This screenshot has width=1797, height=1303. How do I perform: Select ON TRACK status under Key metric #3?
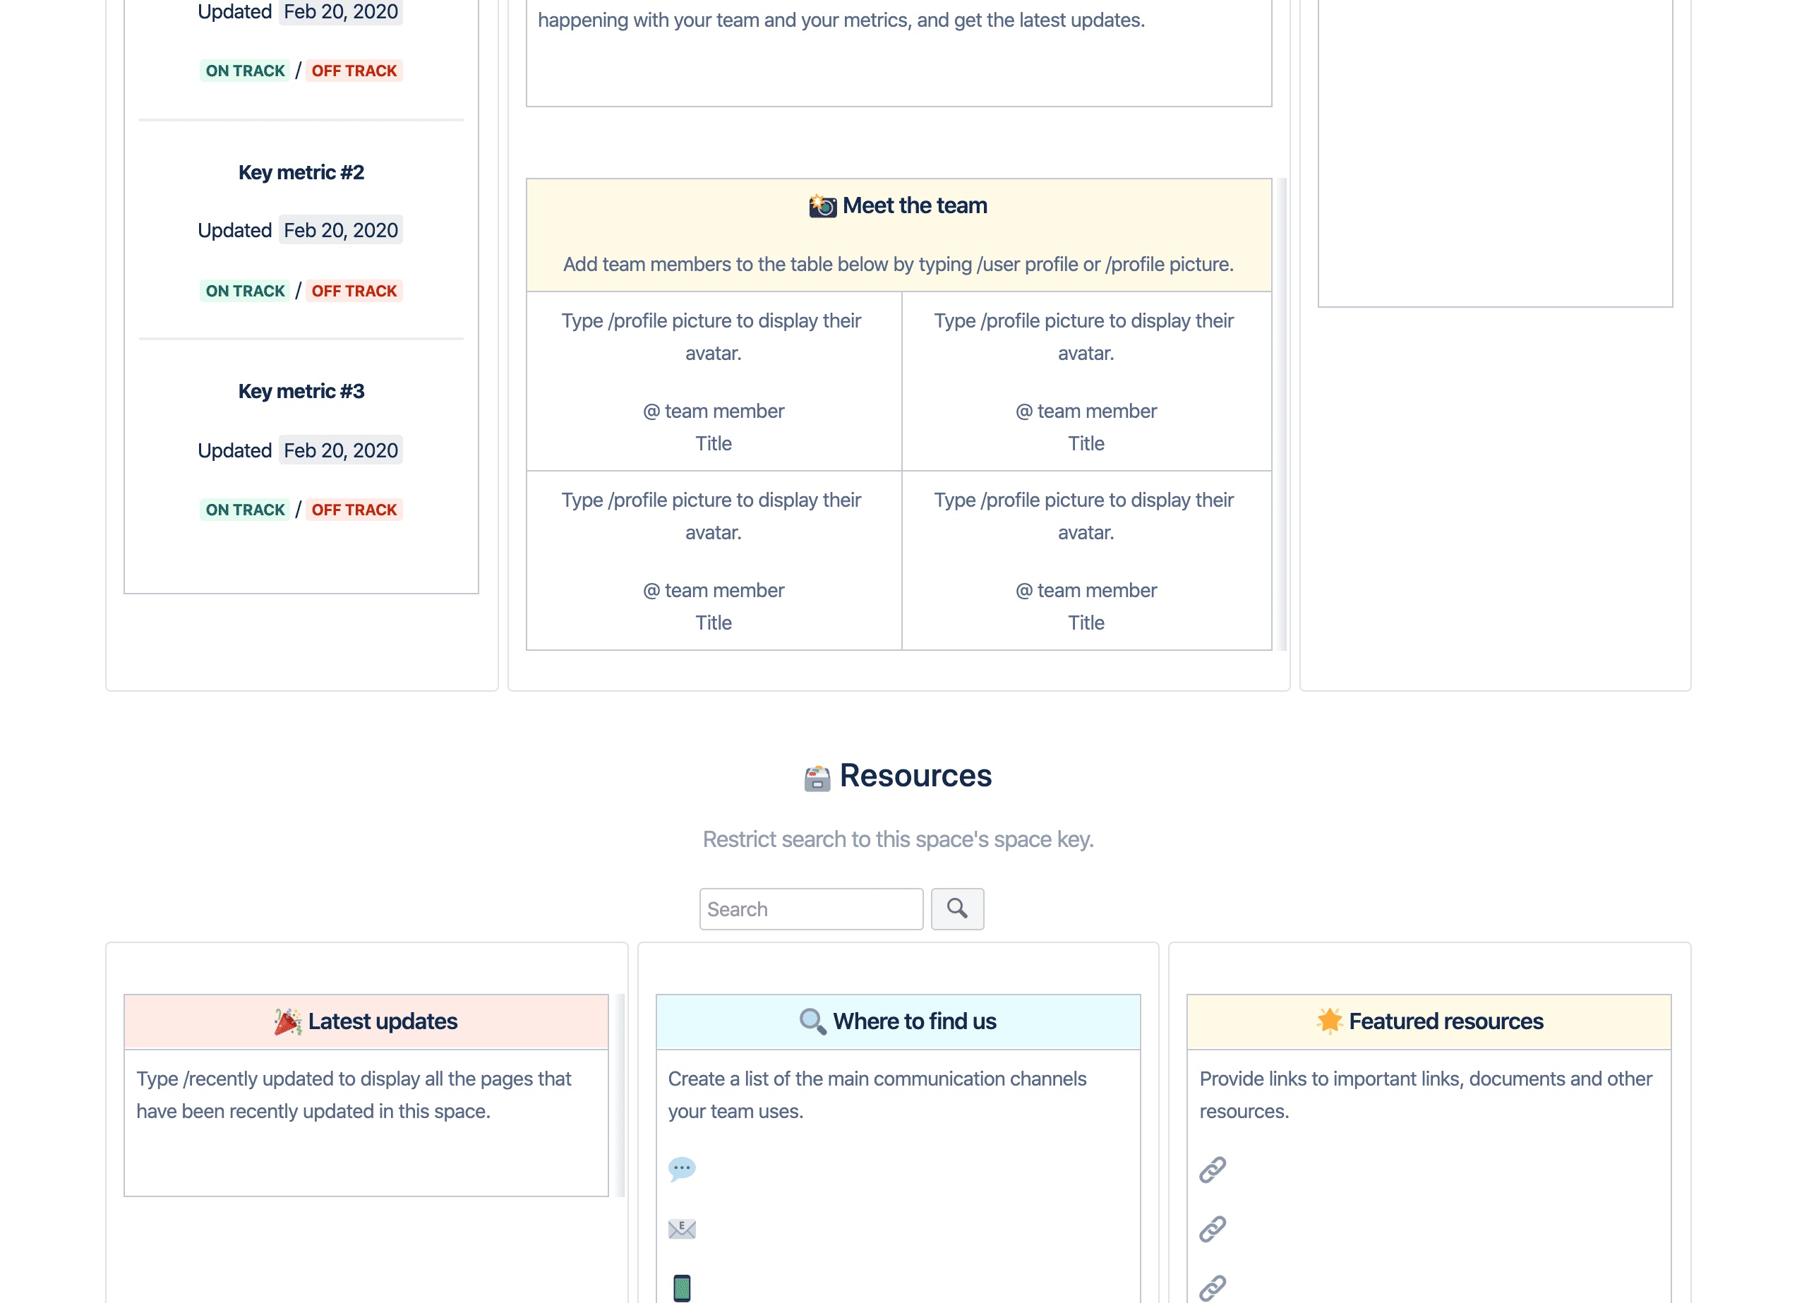245,510
